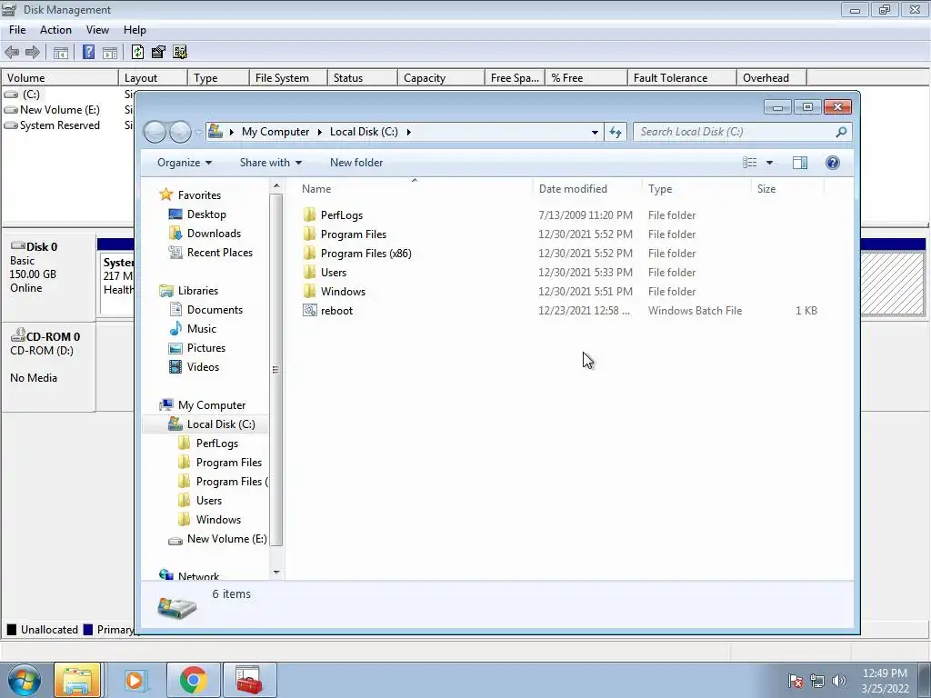Open the Properties icon in Disk Management toolbar
931x698 pixels.
point(158,52)
